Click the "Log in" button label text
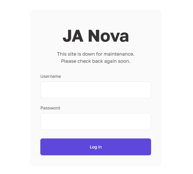 pyautogui.click(x=96, y=147)
